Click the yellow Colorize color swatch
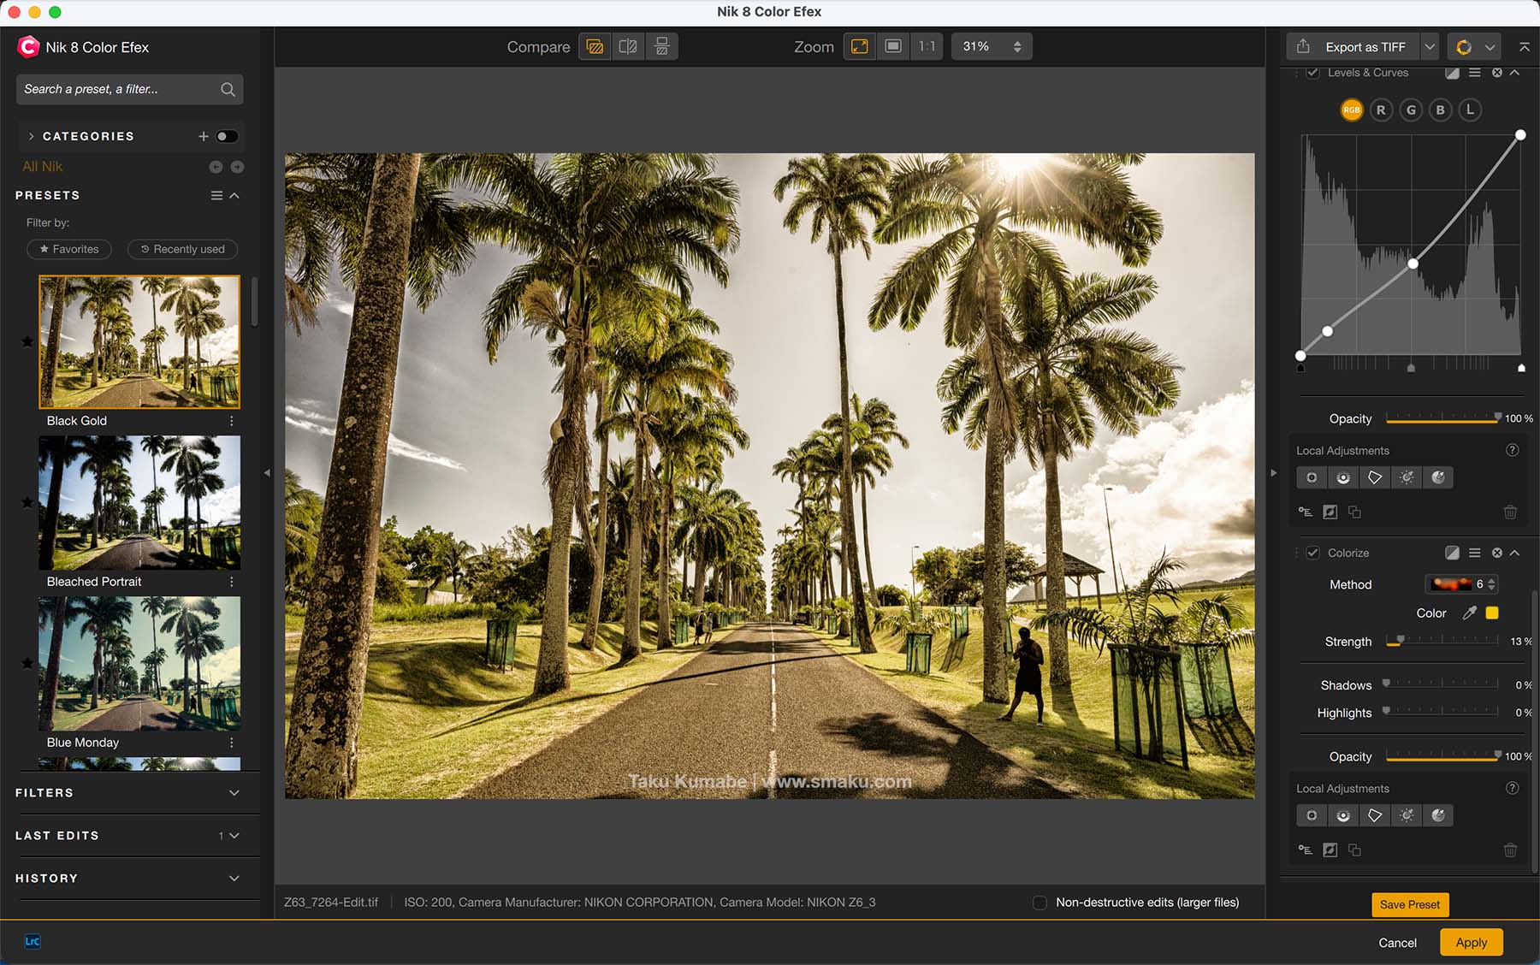 pyautogui.click(x=1492, y=613)
